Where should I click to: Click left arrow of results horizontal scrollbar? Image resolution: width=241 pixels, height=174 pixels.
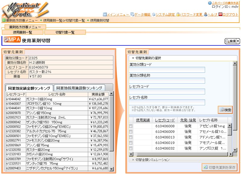131,154
